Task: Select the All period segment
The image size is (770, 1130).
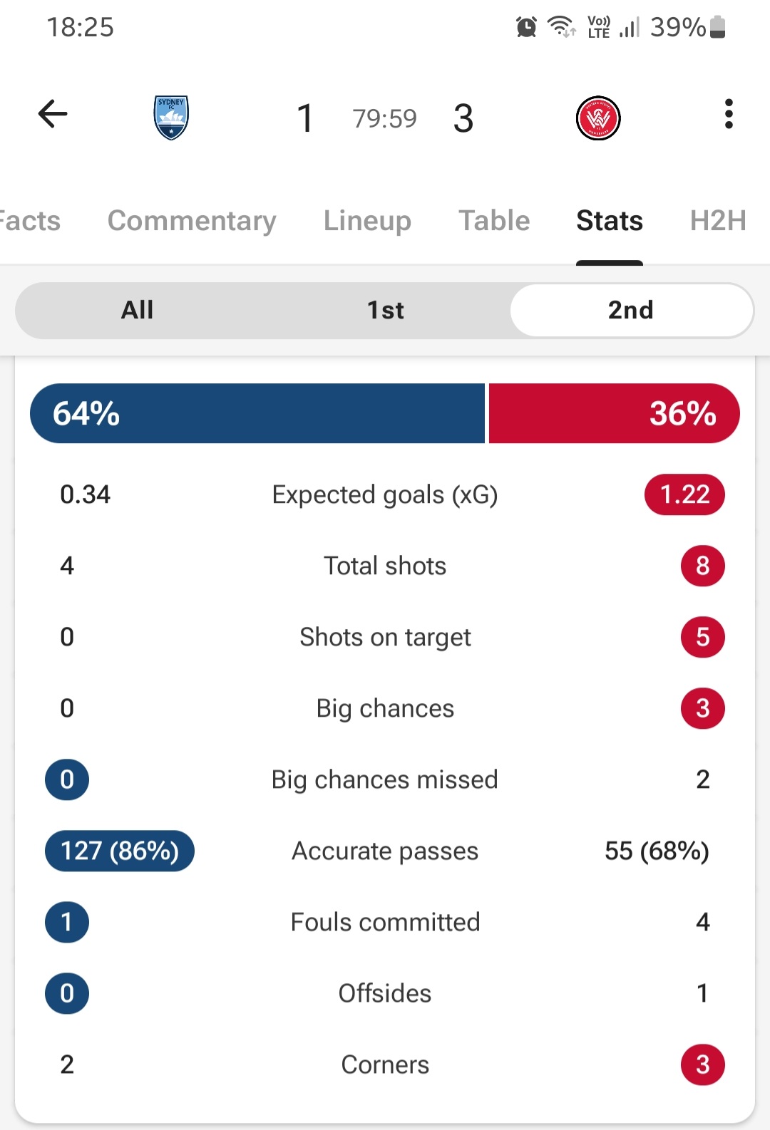Action: [x=138, y=310]
